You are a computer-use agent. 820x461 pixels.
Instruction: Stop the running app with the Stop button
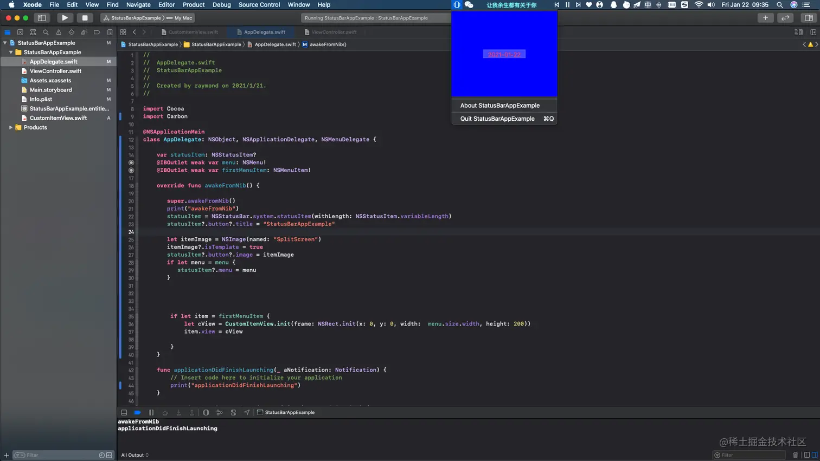pyautogui.click(x=85, y=18)
